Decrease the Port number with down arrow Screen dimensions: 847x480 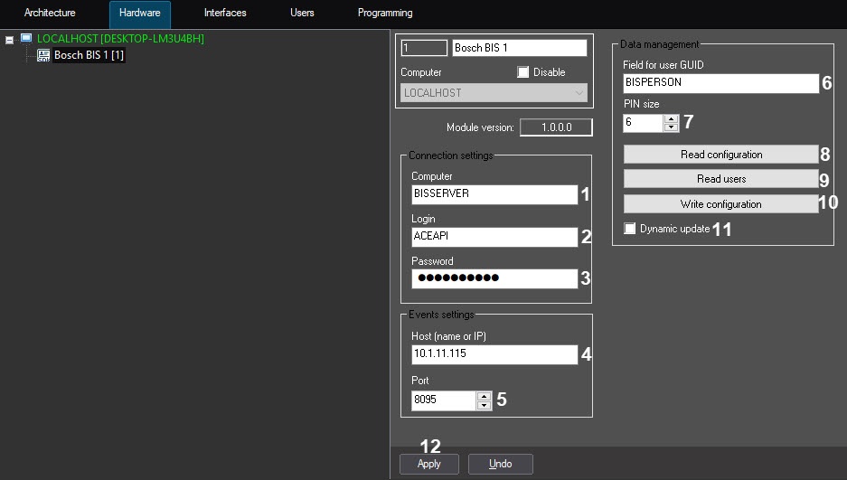[x=484, y=405]
